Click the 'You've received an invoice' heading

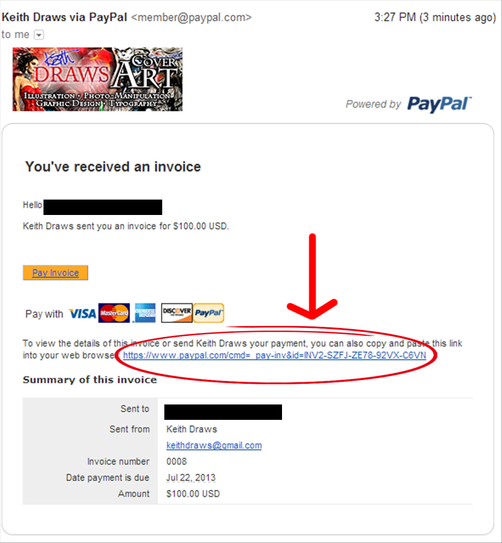point(113,167)
